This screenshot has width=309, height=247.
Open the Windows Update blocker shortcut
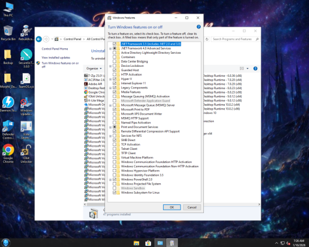(x=26, y=106)
